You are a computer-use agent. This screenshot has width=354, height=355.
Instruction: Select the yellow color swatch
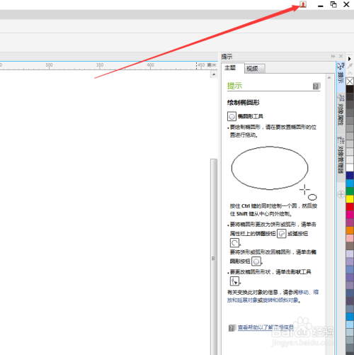(350, 198)
